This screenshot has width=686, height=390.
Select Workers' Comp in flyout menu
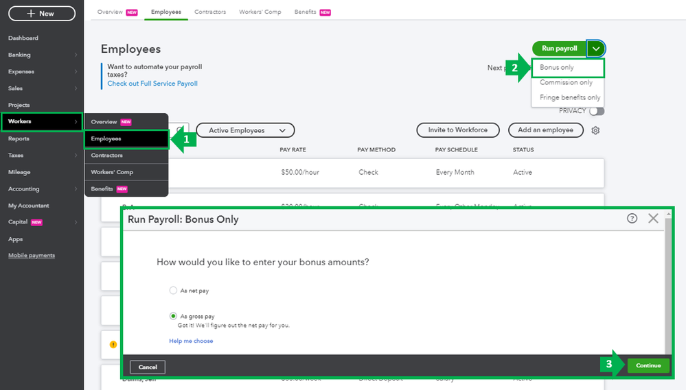click(126, 172)
